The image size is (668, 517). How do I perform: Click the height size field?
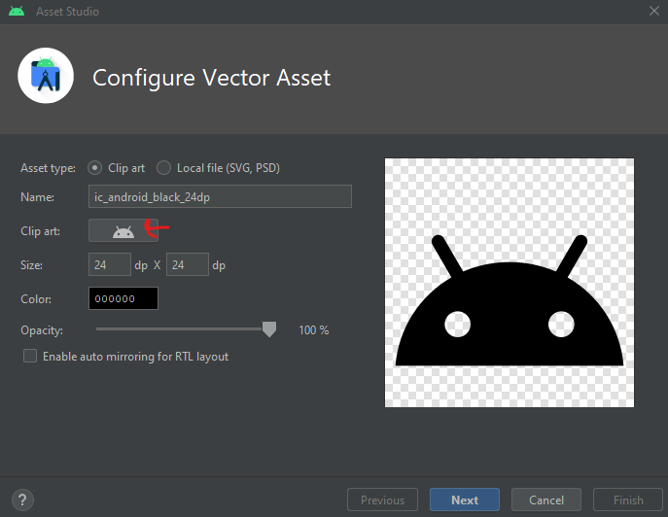(188, 264)
